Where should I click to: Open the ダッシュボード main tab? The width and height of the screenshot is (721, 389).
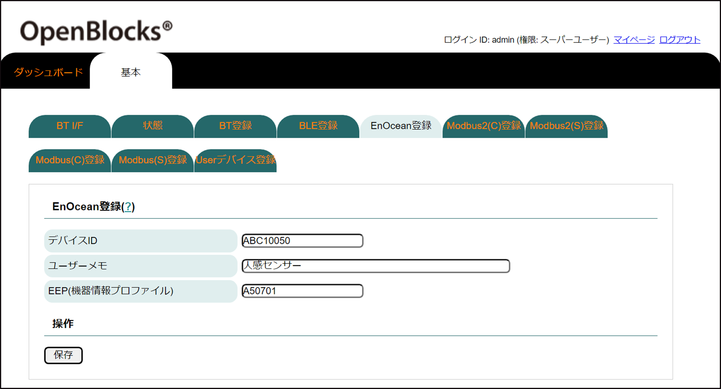tap(48, 72)
